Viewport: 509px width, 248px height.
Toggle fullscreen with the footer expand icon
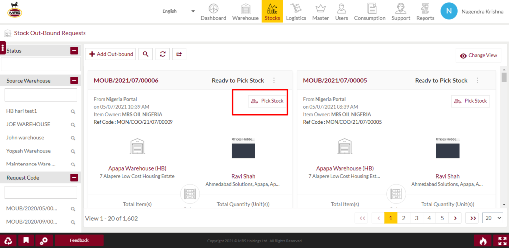(x=502, y=241)
